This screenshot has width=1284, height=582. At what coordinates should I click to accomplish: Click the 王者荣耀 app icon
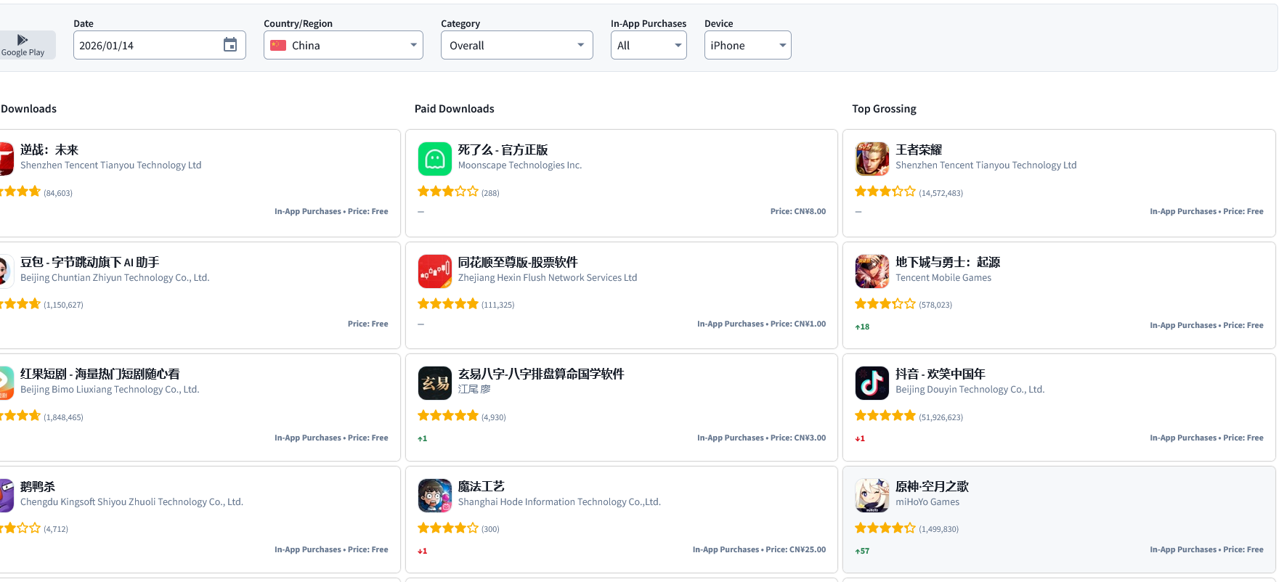pyautogui.click(x=872, y=159)
